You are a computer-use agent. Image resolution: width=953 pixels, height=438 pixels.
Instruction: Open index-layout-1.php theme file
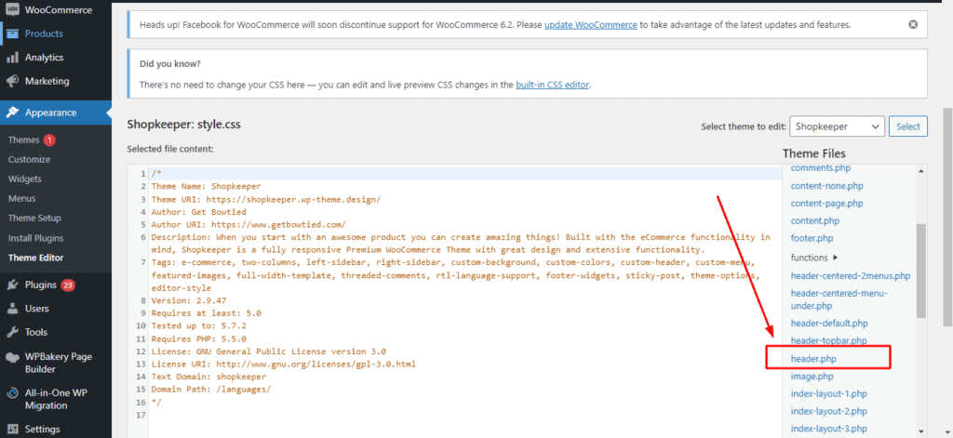pyautogui.click(x=829, y=393)
